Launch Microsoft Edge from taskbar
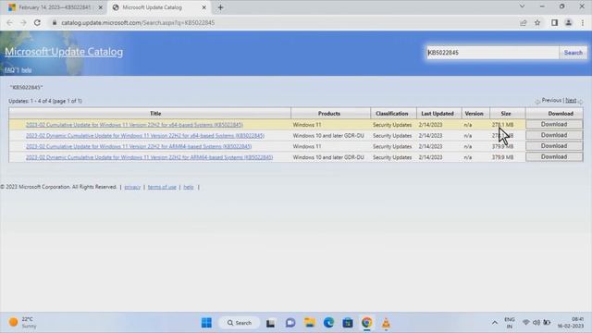 click(x=328, y=323)
